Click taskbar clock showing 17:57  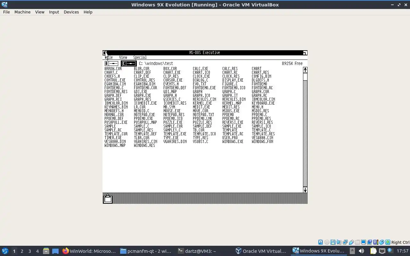pos(403,251)
